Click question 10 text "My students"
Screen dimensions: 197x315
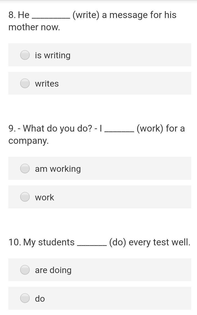[x=49, y=242]
